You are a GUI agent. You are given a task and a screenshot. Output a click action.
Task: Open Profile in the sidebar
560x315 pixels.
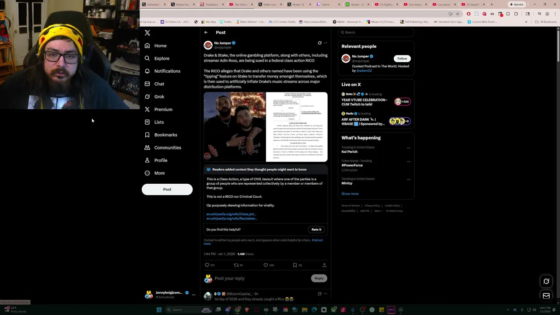156,160
